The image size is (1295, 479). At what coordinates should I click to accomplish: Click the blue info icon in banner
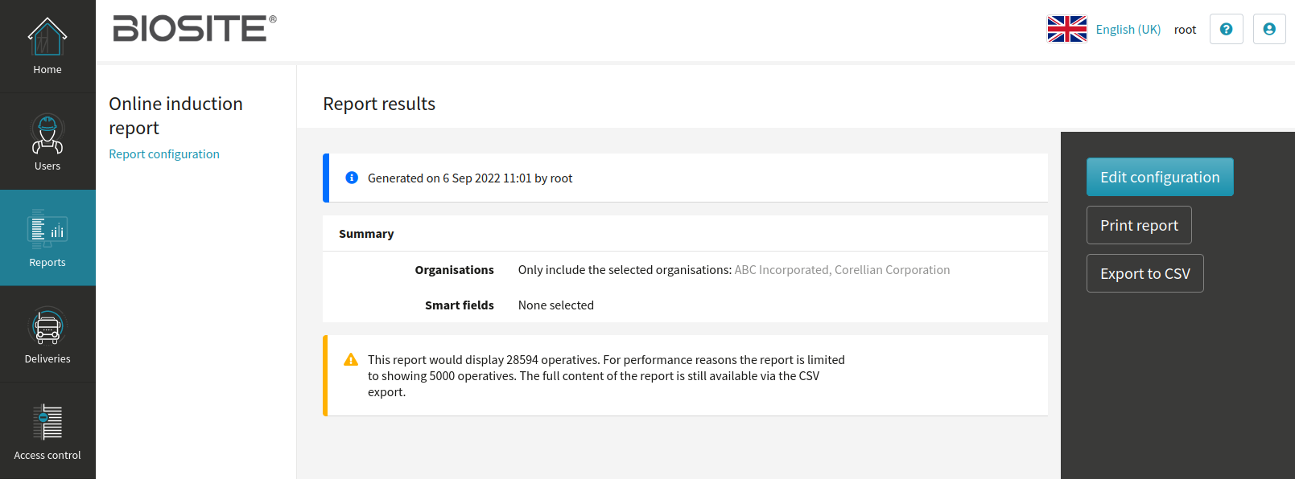(352, 178)
